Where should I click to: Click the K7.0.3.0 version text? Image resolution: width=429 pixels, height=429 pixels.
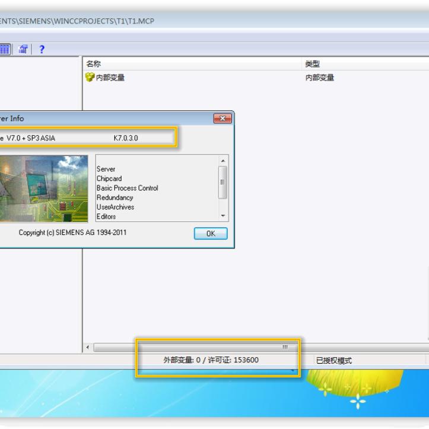click(x=126, y=138)
